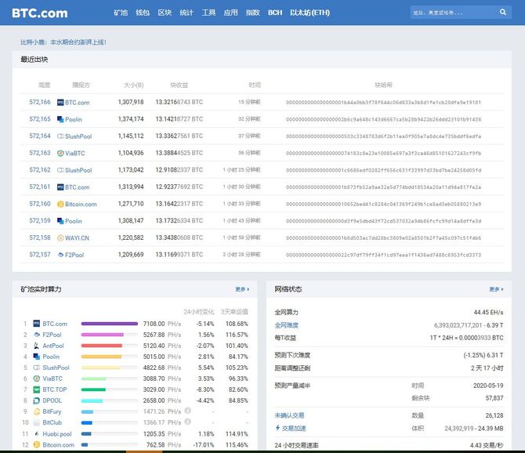Open block height 572,157
The height and width of the screenshot is (453, 525).
[x=40, y=255]
